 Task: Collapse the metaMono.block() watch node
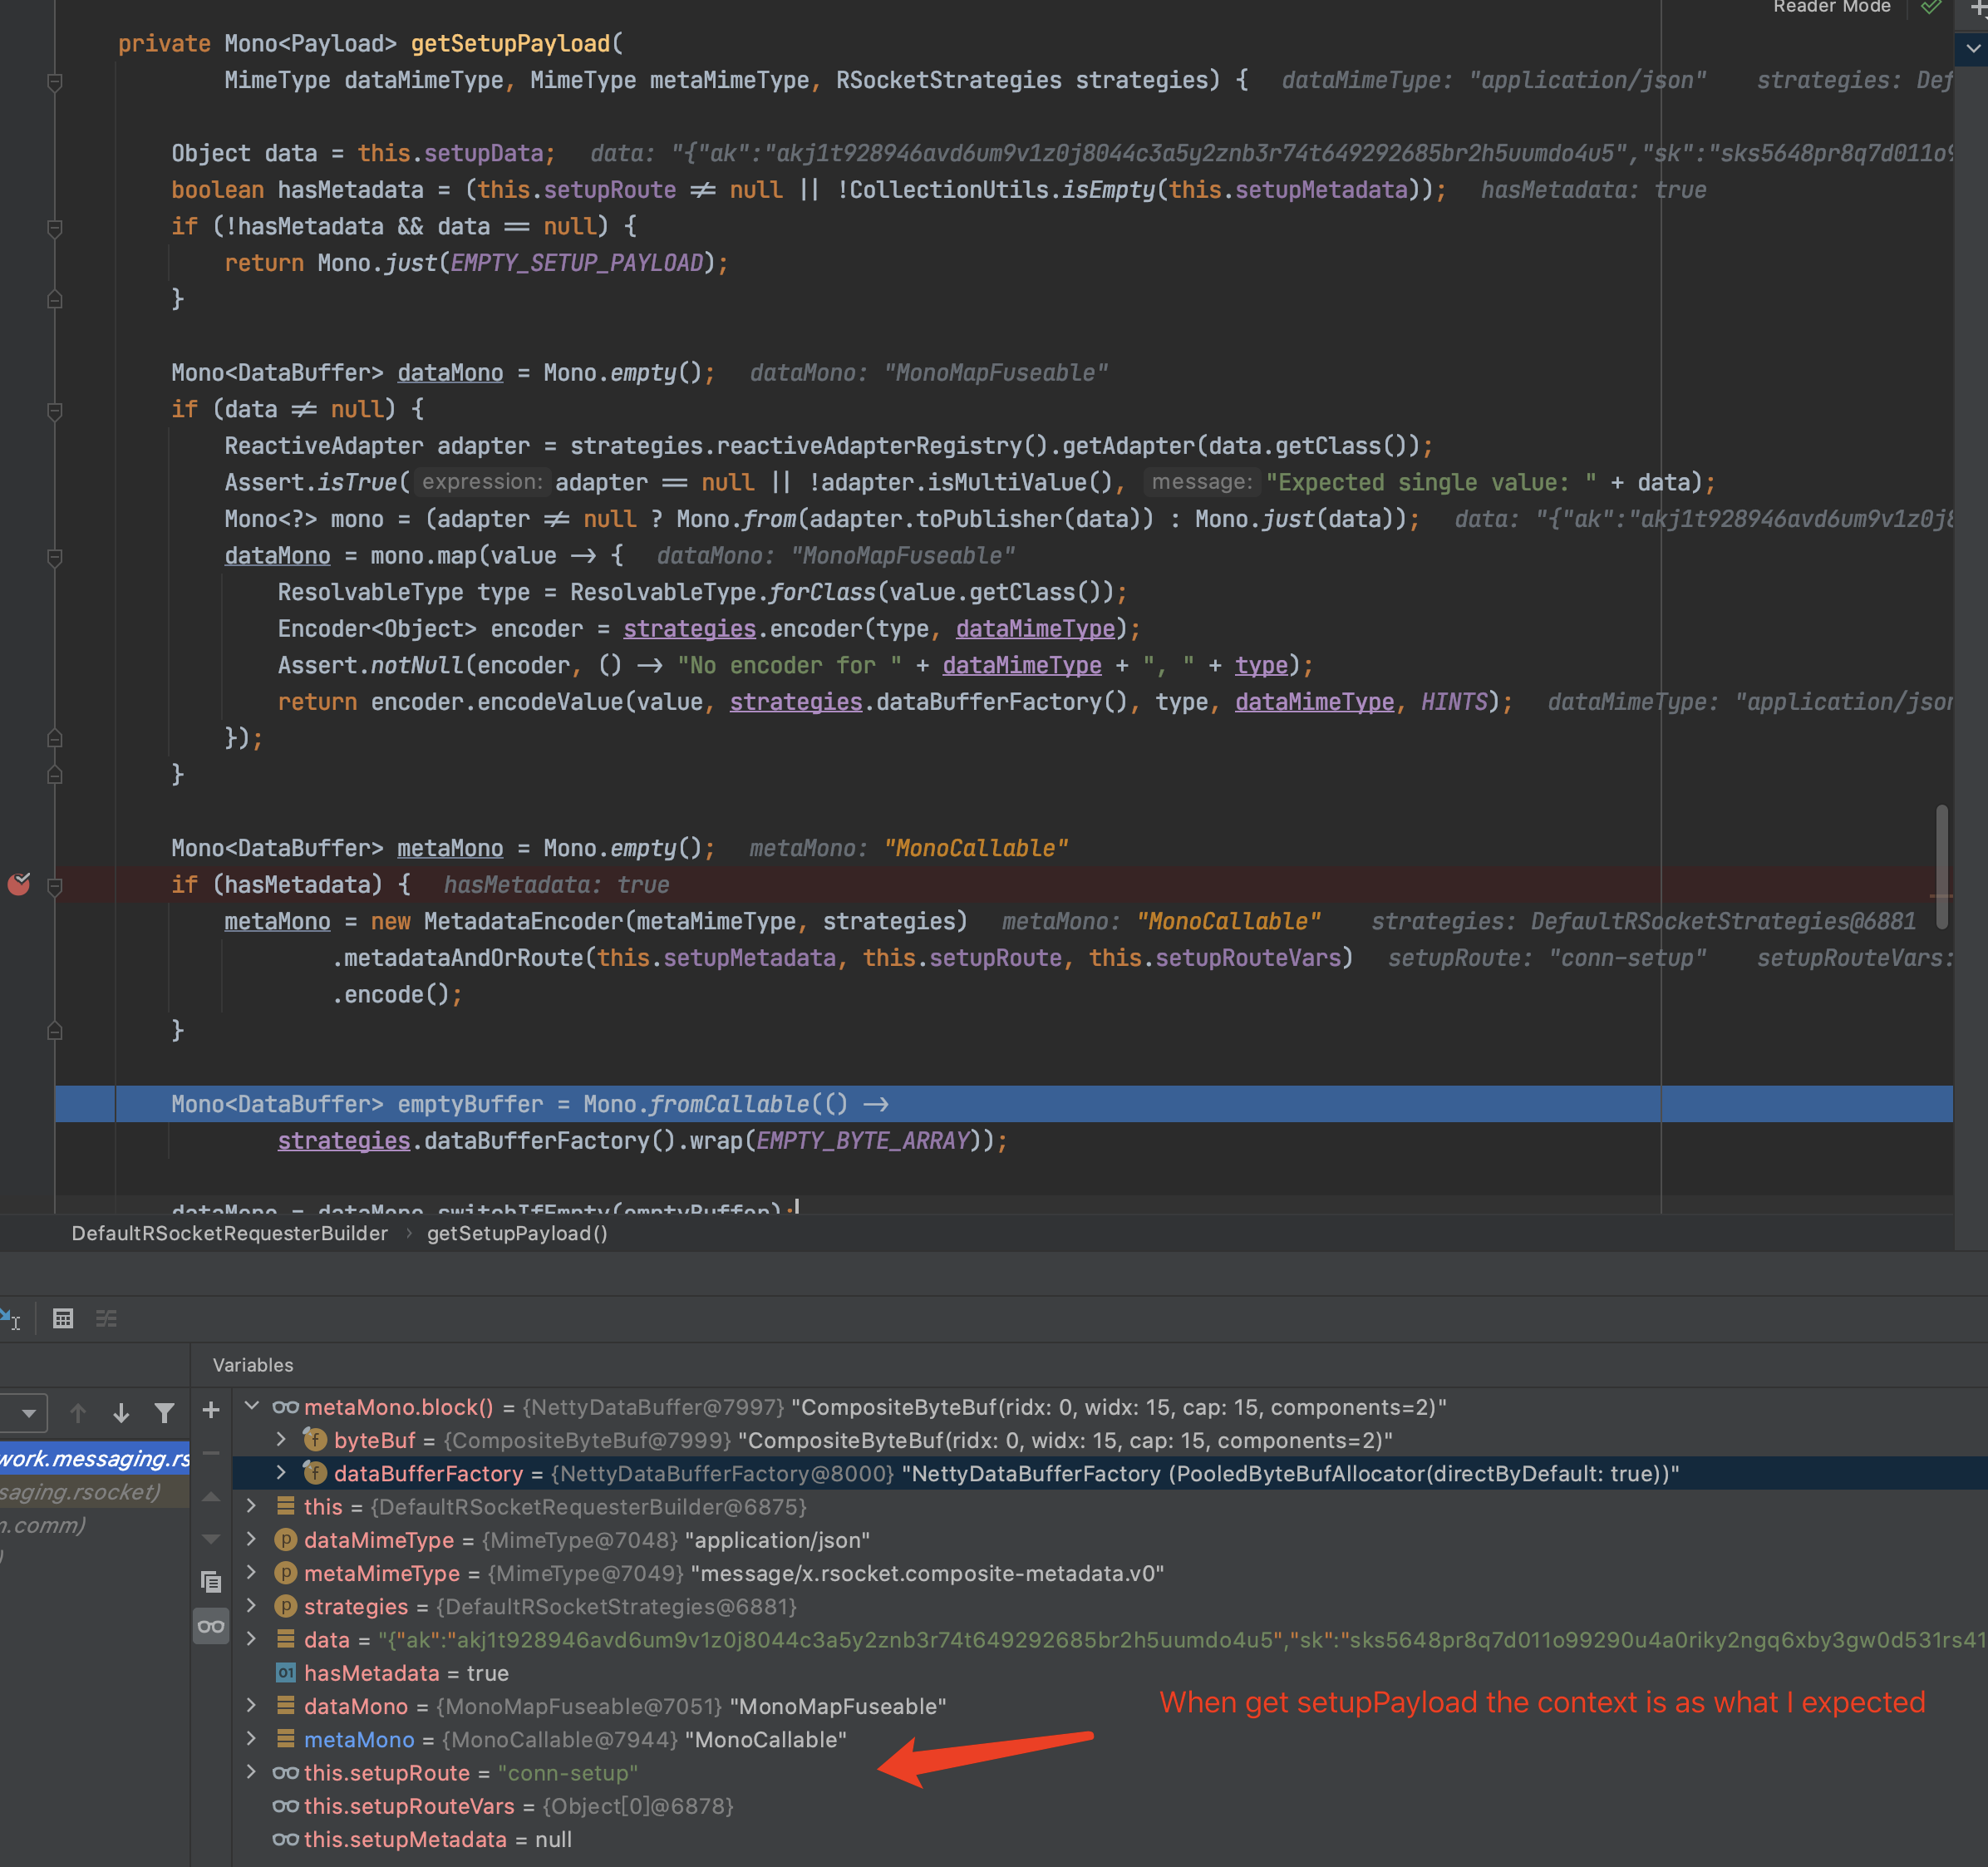click(x=252, y=1406)
